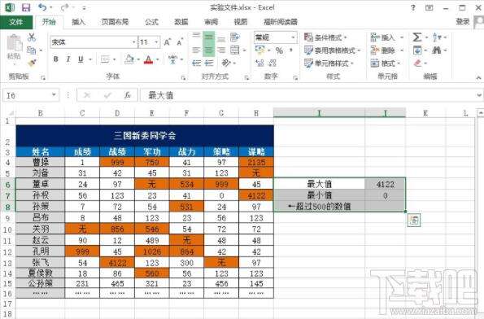Apply red font color A

coord(149,59)
